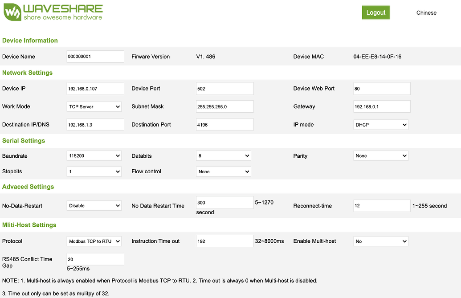Viewport: 461px width, 298px height.
Task: Click the Device Port field
Action: (224, 88)
